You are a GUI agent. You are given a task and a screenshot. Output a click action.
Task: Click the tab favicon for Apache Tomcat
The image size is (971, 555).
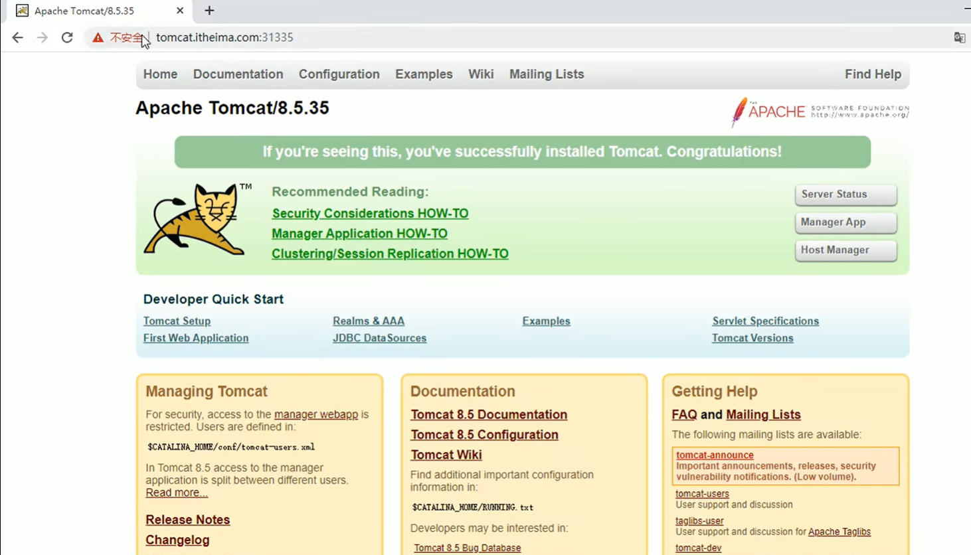coord(22,11)
